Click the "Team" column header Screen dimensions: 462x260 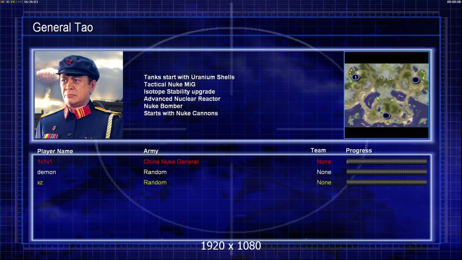[x=318, y=150]
